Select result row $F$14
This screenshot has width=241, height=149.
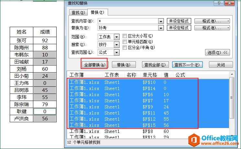tap(148, 88)
